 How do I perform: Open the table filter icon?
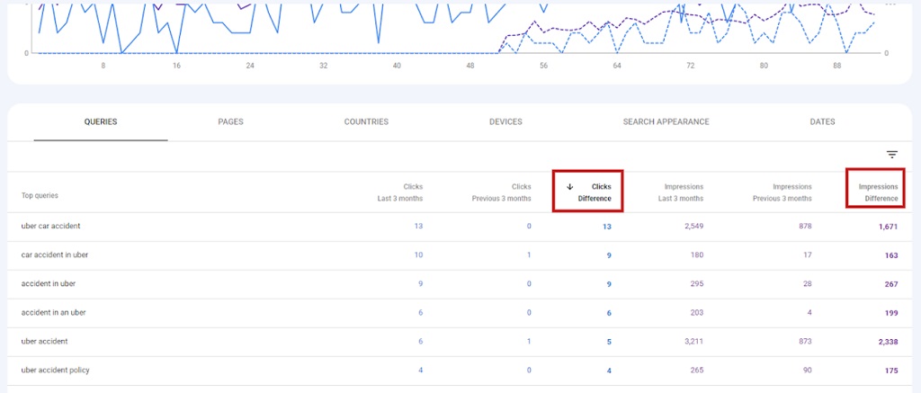[x=891, y=155]
